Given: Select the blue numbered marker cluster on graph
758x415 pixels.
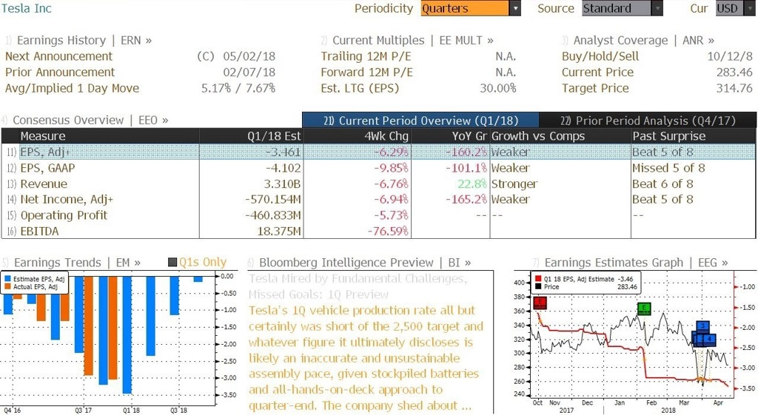Looking at the screenshot, I should tap(704, 334).
